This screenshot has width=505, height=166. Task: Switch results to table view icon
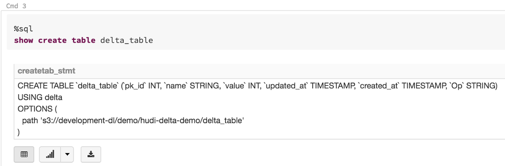click(24, 154)
